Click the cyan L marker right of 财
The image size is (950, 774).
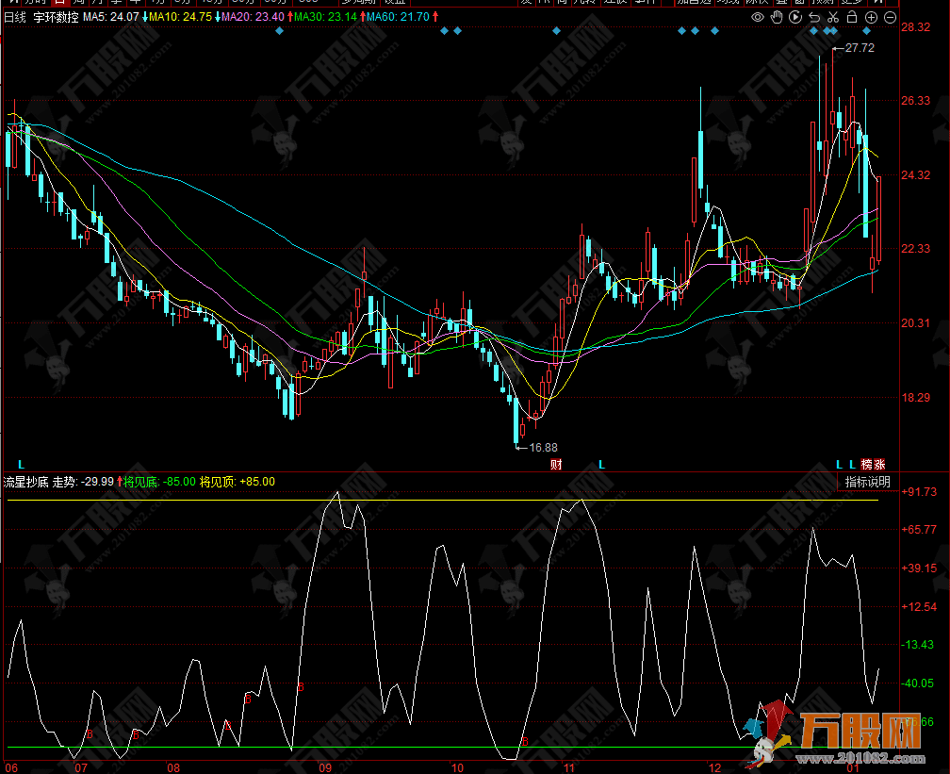pyautogui.click(x=601, y=465)
